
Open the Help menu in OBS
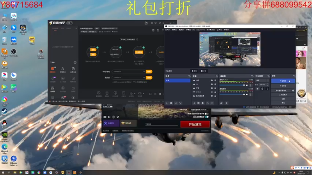(227, 30)
